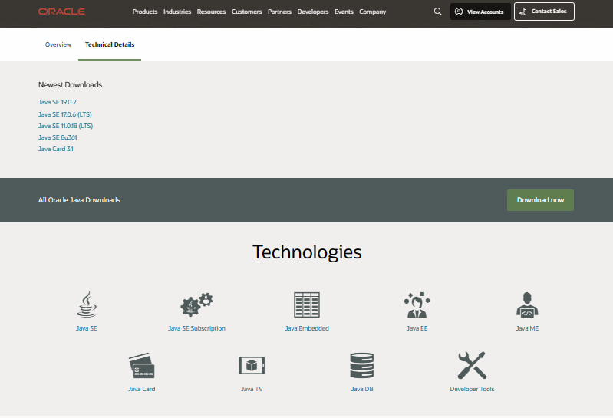Open the Java SE 11.0.18 (LTS) link
The width and height of the screenshot is (613, 418).
66,126
